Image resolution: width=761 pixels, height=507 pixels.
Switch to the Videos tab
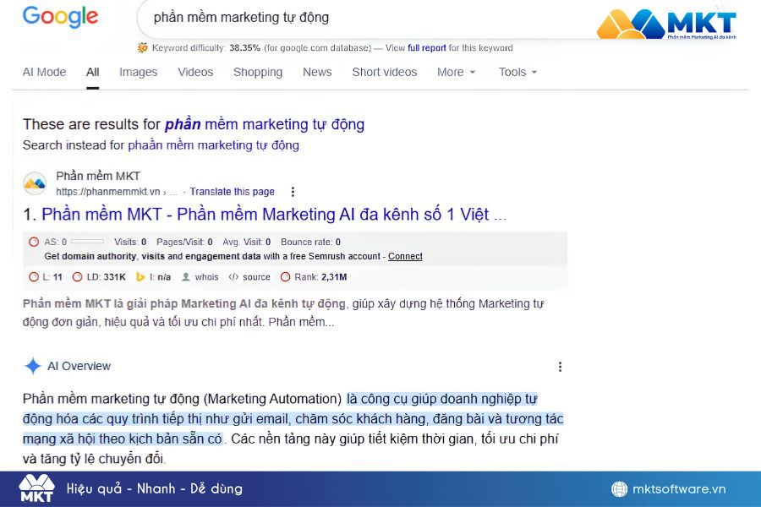click(x=195, y=72)
